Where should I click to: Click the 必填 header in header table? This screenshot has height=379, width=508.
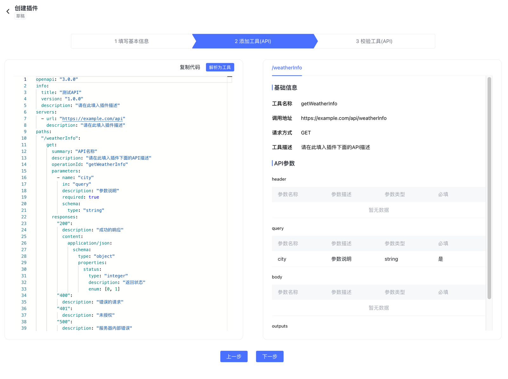(443, 194)
